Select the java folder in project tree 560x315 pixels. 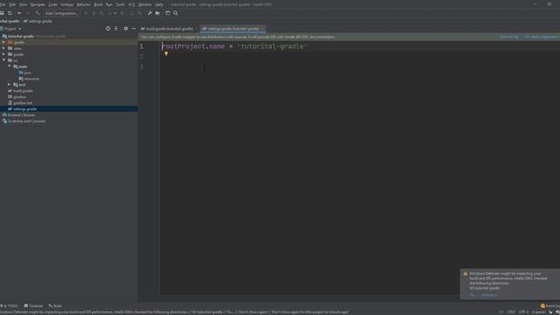[24, 73]
